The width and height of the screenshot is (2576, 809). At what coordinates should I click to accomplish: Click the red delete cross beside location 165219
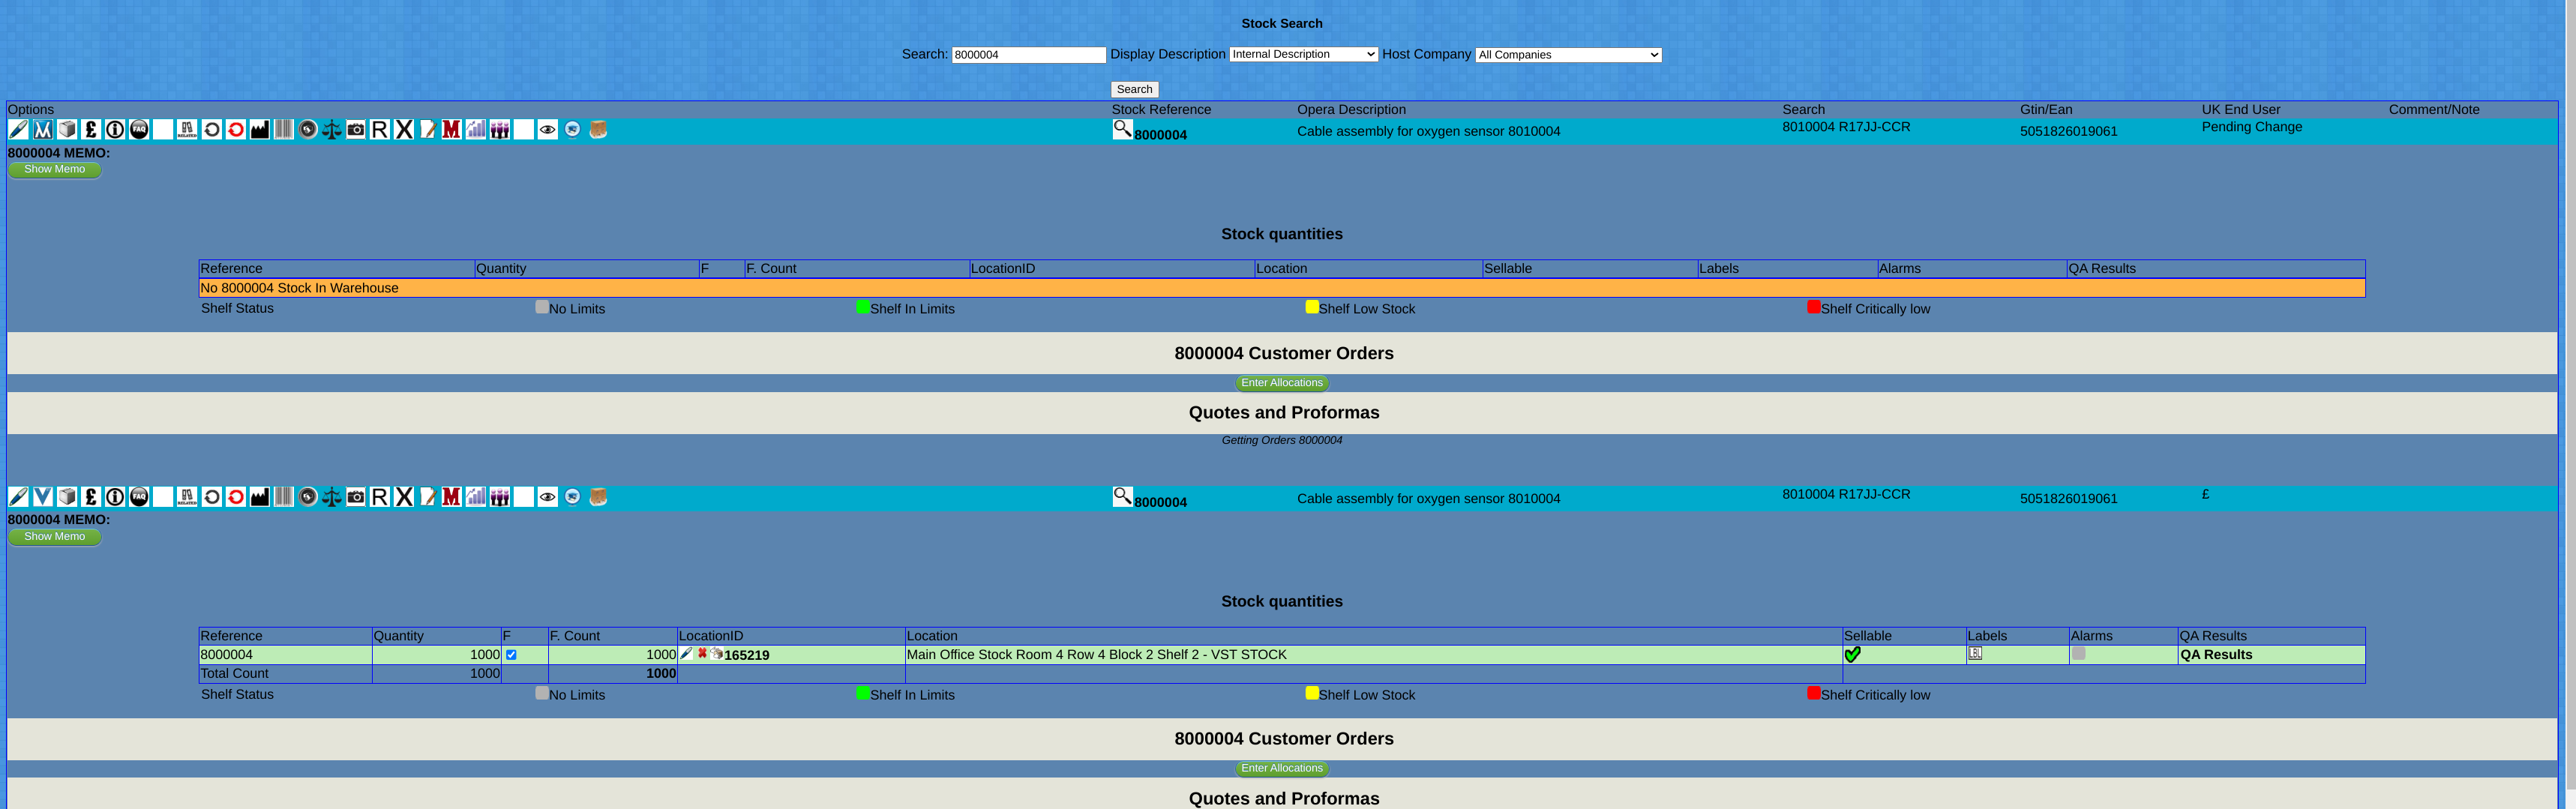click(702, 653)
